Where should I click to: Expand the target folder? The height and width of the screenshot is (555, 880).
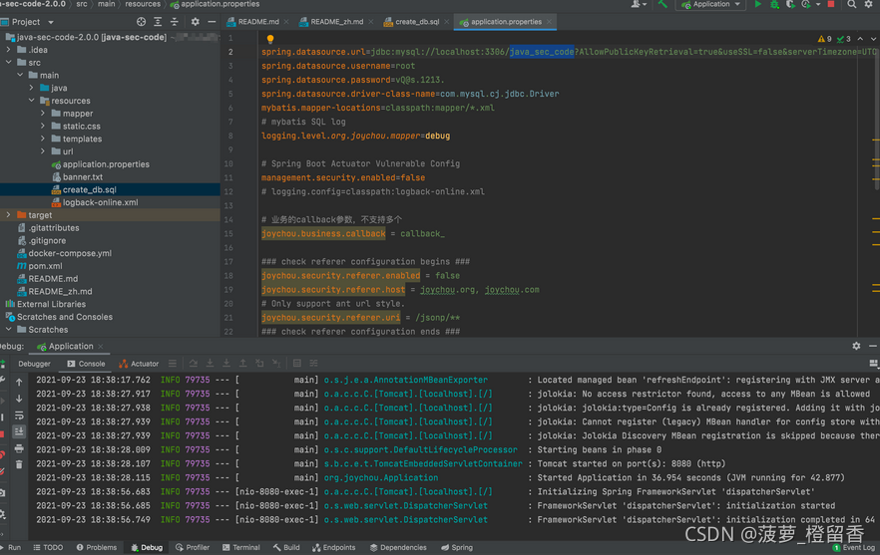point(8,214)
